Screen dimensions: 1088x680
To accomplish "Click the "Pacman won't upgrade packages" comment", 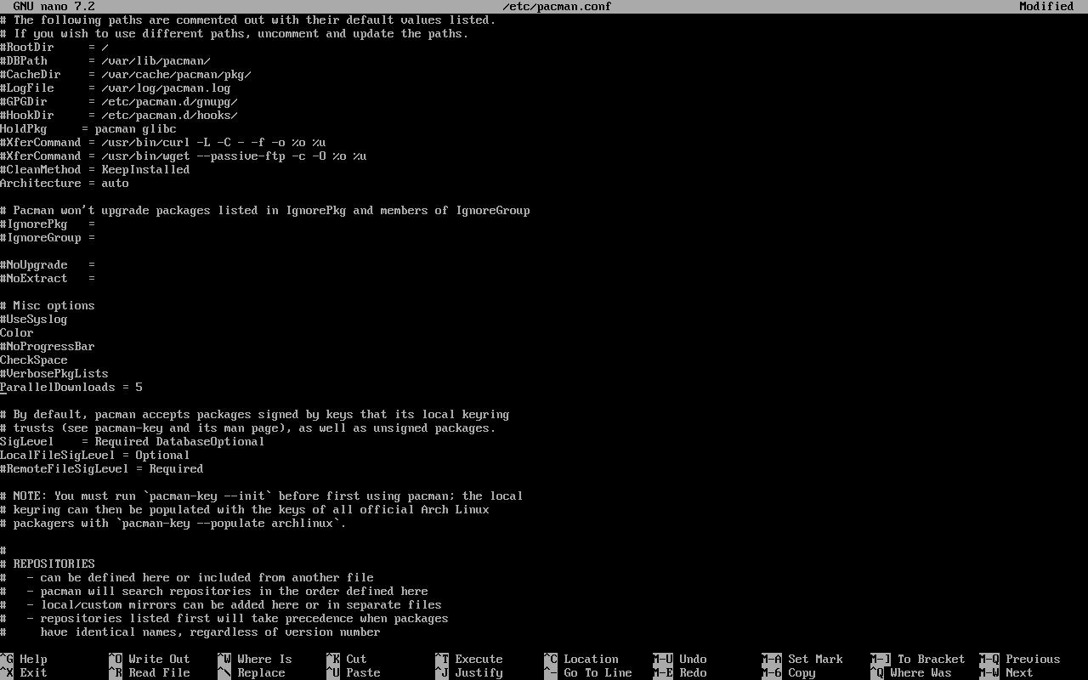I will click(265, 210).
